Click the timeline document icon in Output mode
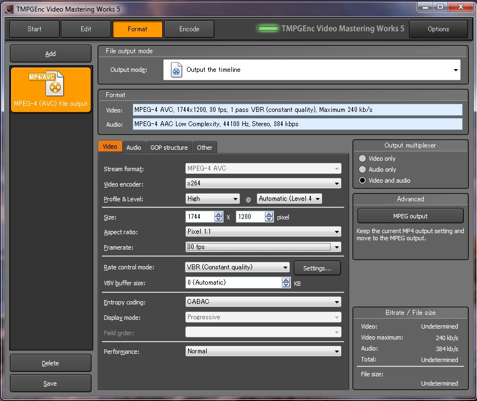Screen dimensions: 477x401 [x=177, y=70]
